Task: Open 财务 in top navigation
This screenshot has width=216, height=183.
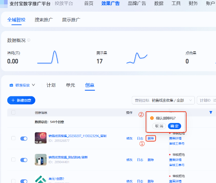Action: pyautogui.click(x=193, y=3)
